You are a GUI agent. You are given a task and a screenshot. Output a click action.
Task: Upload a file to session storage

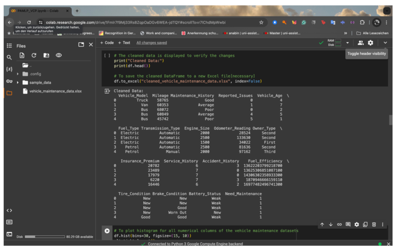coord(22,55)
